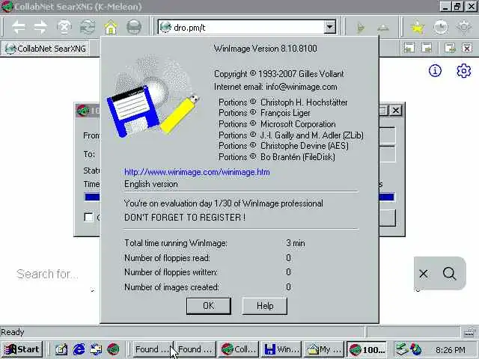Clear the search with the X icon

tap(424, 274)
